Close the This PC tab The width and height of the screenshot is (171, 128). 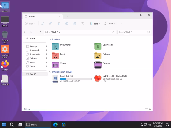(60, 16)
